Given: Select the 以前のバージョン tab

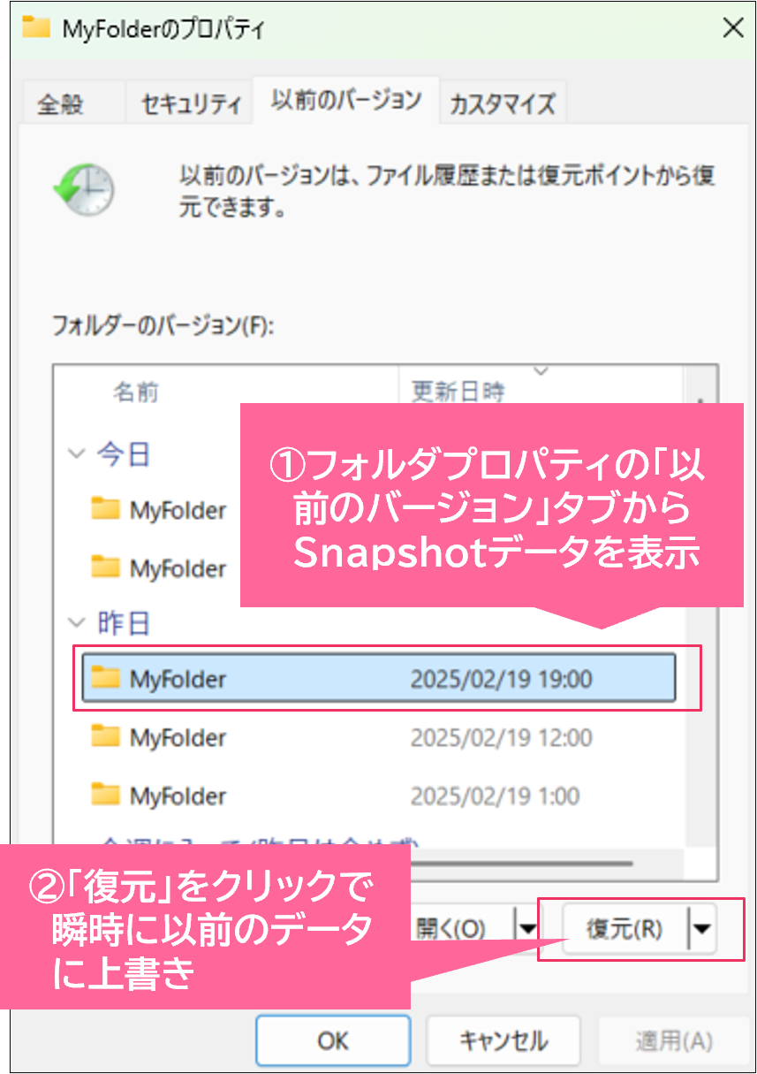Looking at the screenshot, I should (x=345, y=100).
